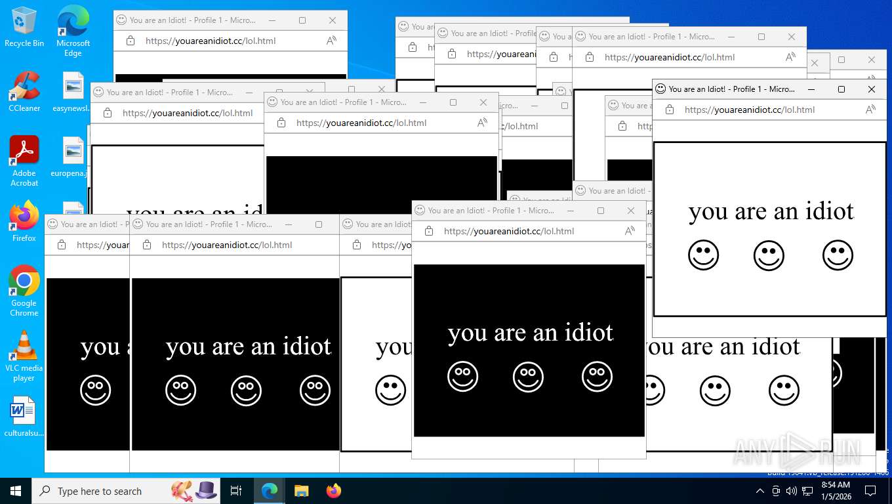
Task: Minimize the right-side white Edge window
Action: click(x=811, y=89)
